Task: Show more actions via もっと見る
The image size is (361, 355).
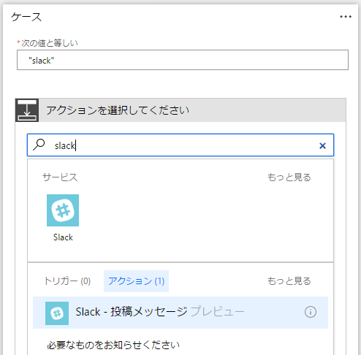Action: pos(289,280)
